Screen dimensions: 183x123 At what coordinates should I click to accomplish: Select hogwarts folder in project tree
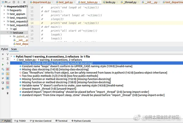pos(16,10)
